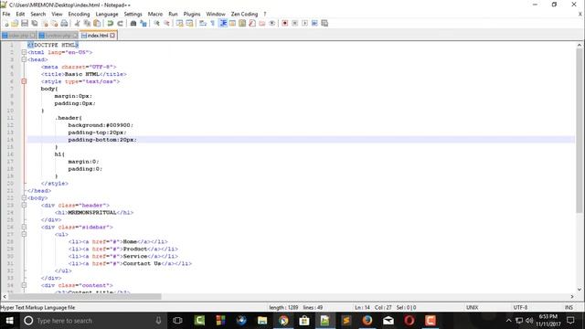
Task: Toggle synchronize horizontal scrolling
Action: pos(189,24)
